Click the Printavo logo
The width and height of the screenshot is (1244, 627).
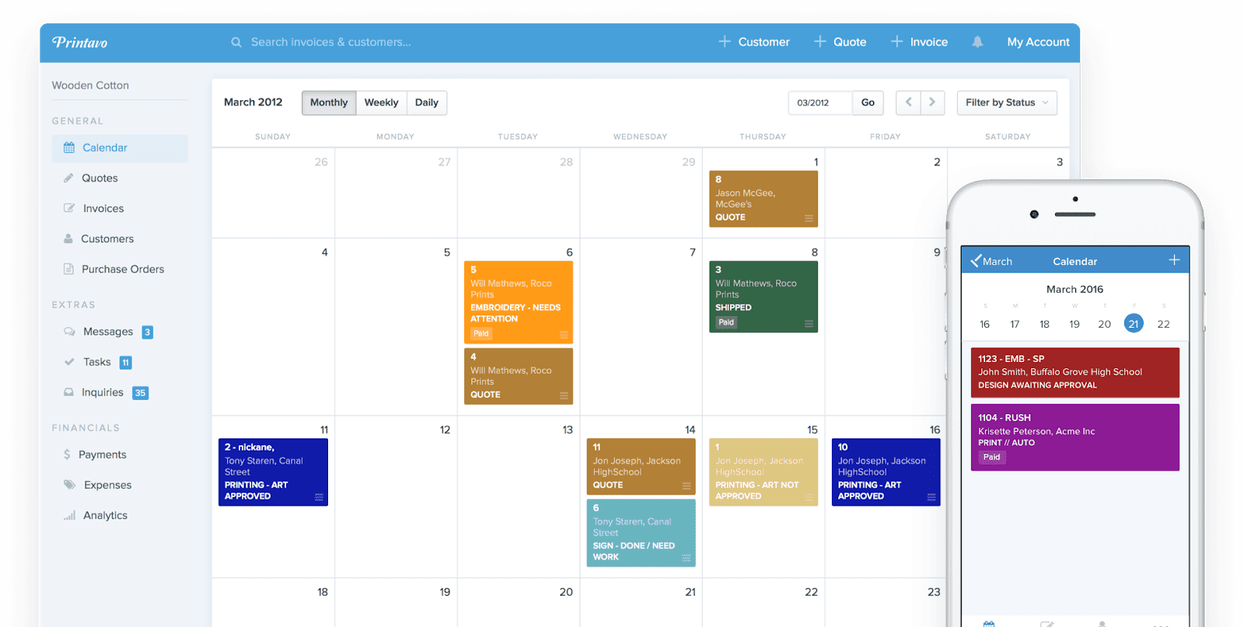pos(79,42)
